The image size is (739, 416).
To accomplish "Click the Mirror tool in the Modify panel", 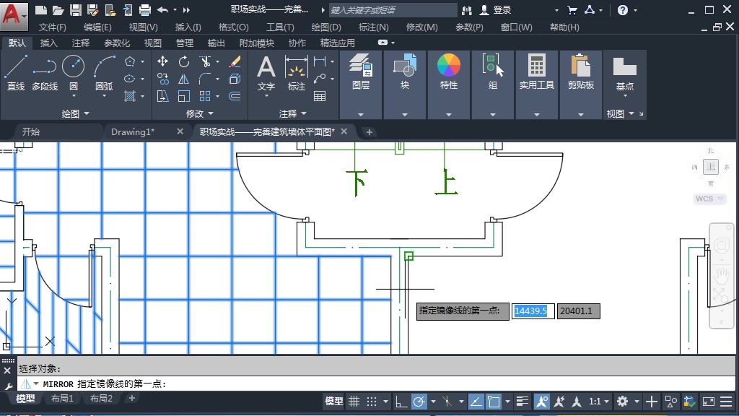I will [x=184, y=78].
